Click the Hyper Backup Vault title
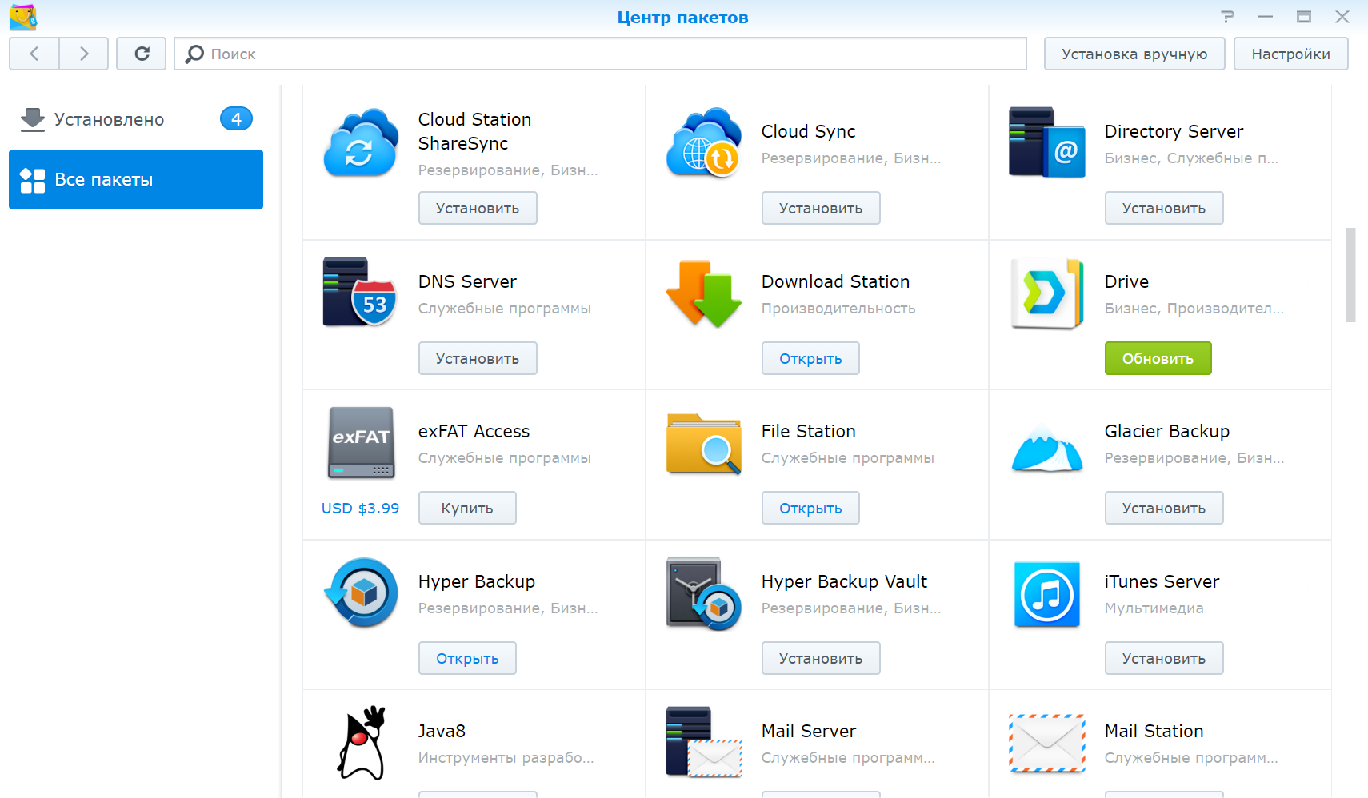 pos(844,581)
